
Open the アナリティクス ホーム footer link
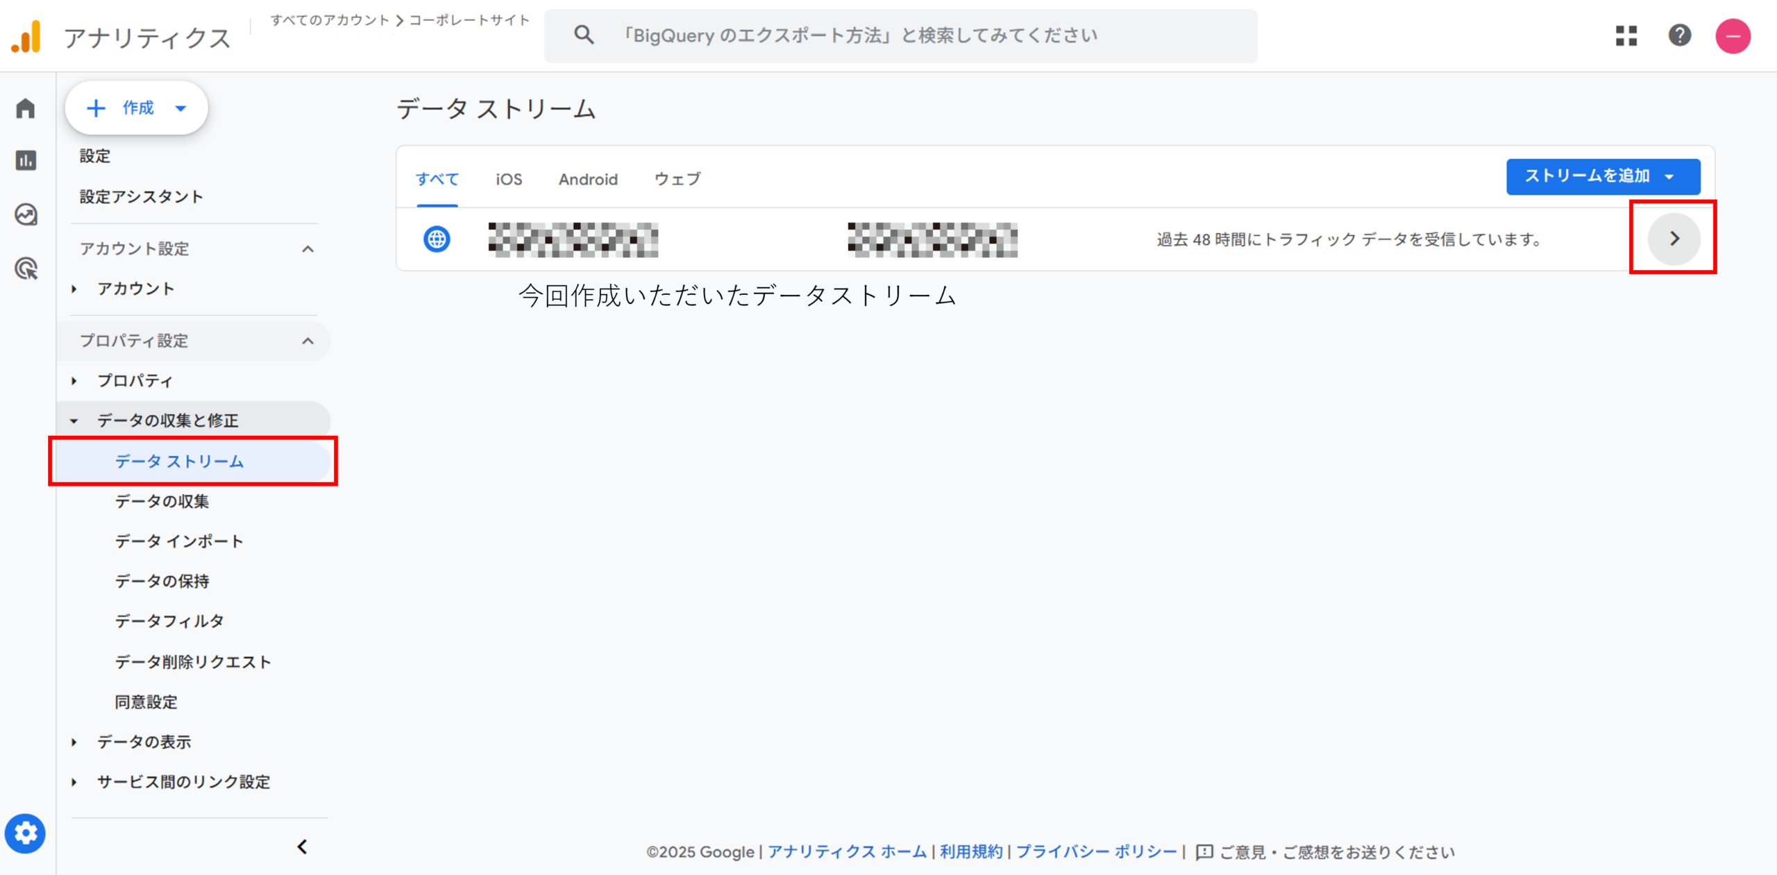[846, 851]
